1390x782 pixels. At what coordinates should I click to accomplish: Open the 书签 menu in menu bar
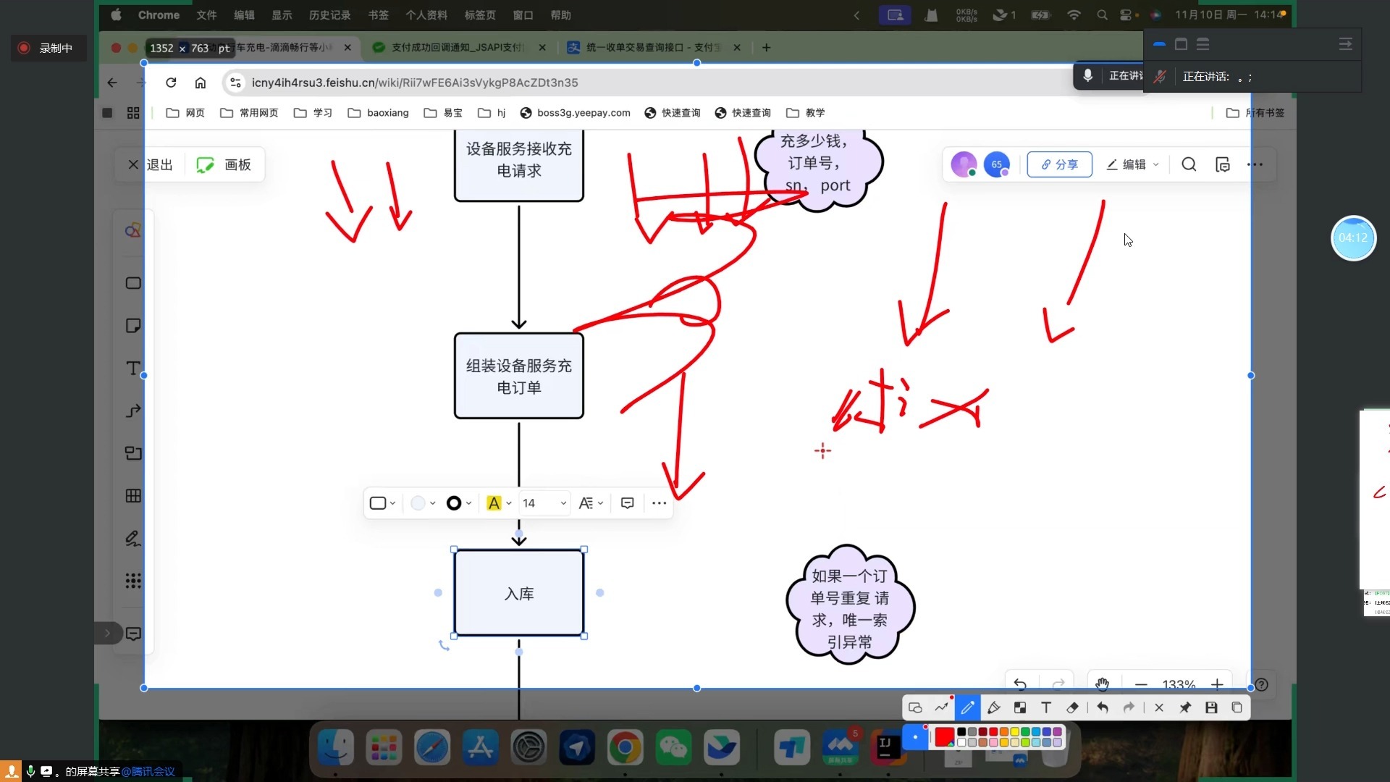click(378, 15)
